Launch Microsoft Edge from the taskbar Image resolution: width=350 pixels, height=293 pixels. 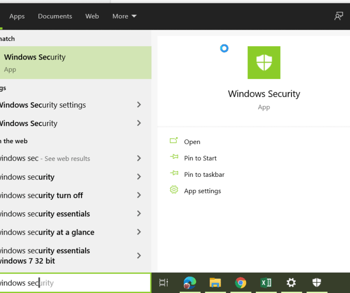(190, 283)
